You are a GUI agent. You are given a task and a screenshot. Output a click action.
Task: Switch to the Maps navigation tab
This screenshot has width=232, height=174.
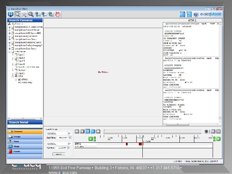[x=25, y=141]
